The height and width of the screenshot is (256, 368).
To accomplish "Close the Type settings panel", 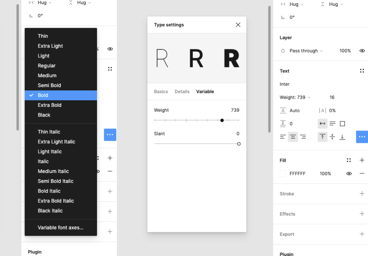I will (x=238, y=25).
